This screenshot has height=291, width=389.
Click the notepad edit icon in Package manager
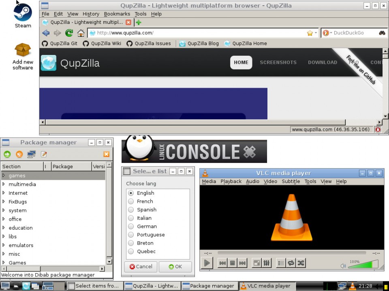coord(44,154)
